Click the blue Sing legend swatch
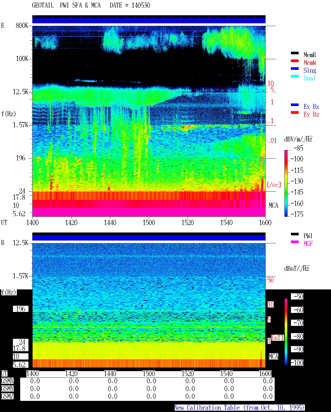 (x=295, y=69)
